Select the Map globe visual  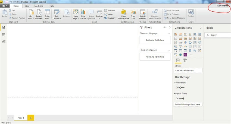click(x=200, y=43)
